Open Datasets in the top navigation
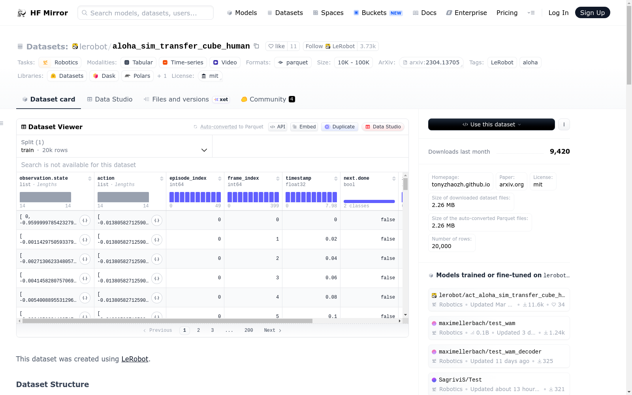The height and width of the screenshot is (395, 632). [x=285, y=13]
